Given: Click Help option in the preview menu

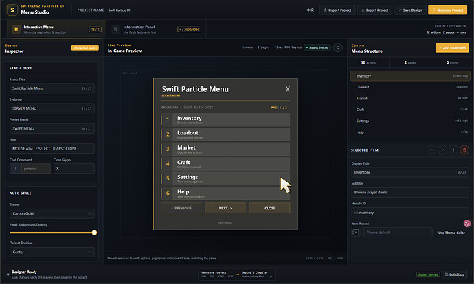Looking at the screenshot, I should pos(225,193).
